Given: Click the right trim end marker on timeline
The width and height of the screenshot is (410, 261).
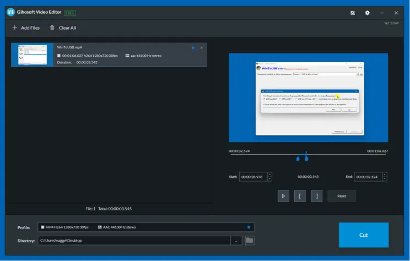Looking at the screenshot, I should pyautogui.click(x=306, y=159).
